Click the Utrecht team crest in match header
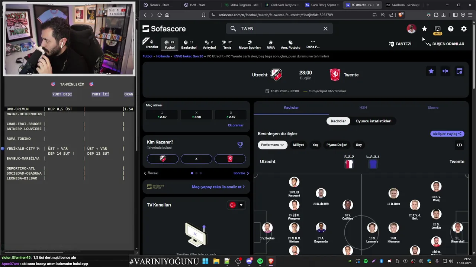The image size is (476, 267). [276, 75]
